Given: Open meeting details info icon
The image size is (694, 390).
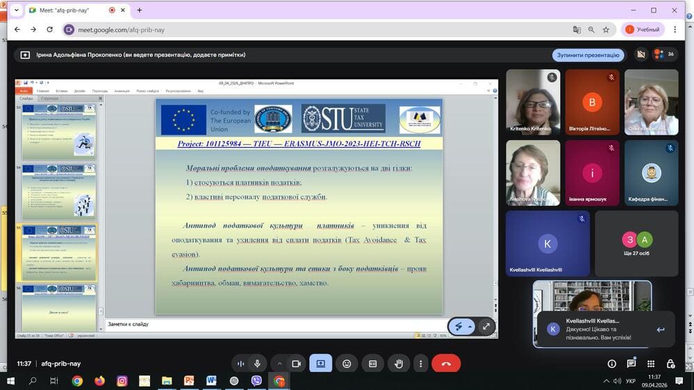Looking at the screenshot, I should pyautogui.click(x=612, y=364).
